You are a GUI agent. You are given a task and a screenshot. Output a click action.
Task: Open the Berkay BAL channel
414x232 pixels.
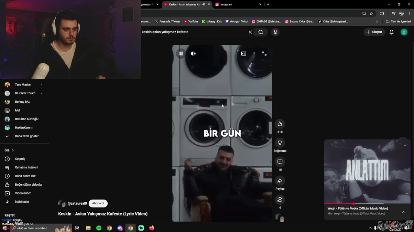coord(22,102)
